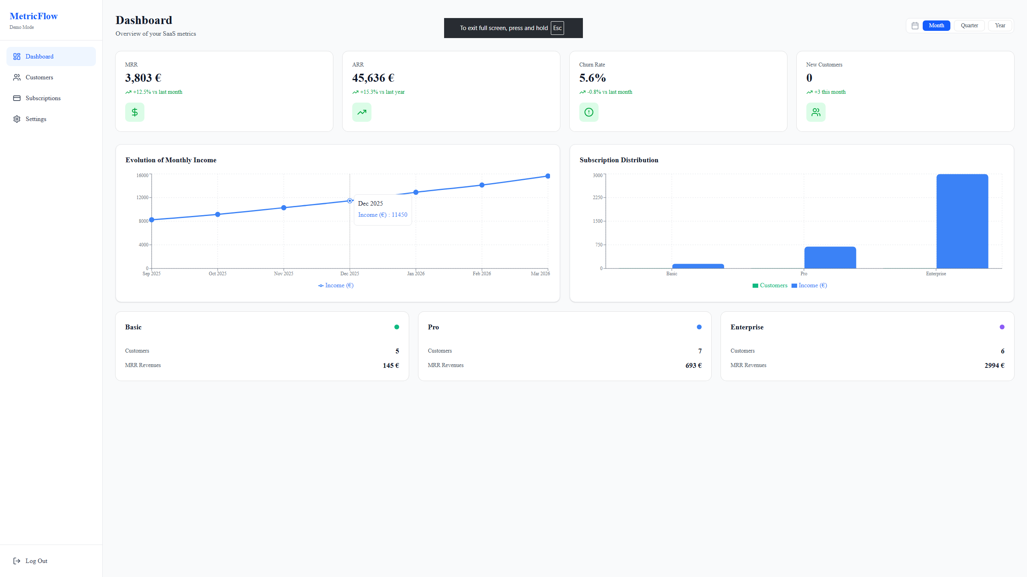1027x577 pixels.
Task: Open the Customers section icon
Action: pyautogui.click(x=17, y=77)
